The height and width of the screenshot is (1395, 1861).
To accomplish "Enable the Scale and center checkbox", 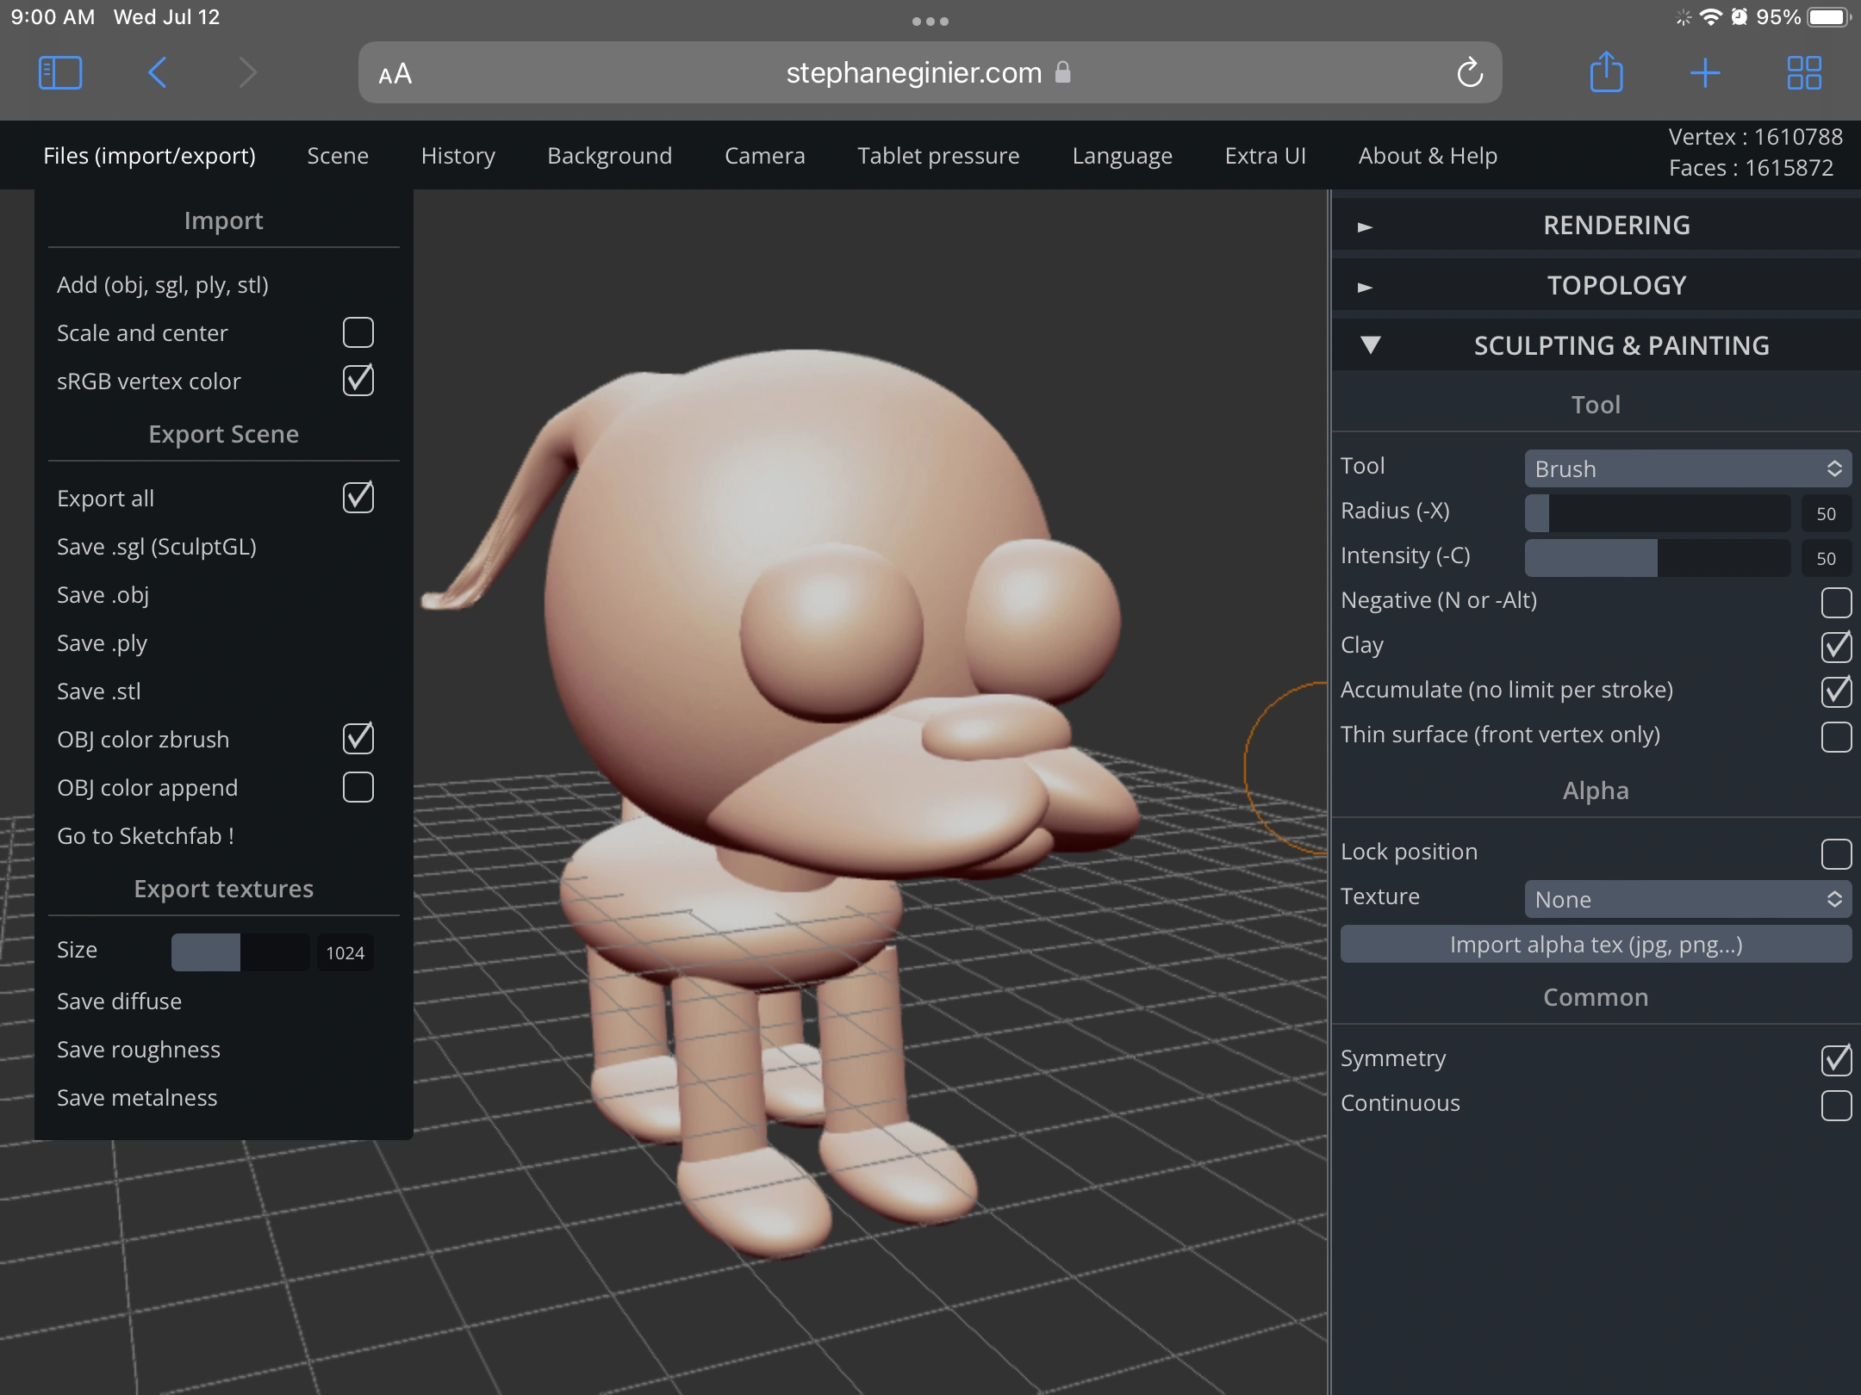I will [358, 332].
